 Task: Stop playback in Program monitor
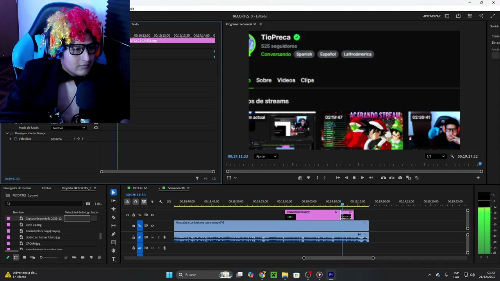coord(354,178)
